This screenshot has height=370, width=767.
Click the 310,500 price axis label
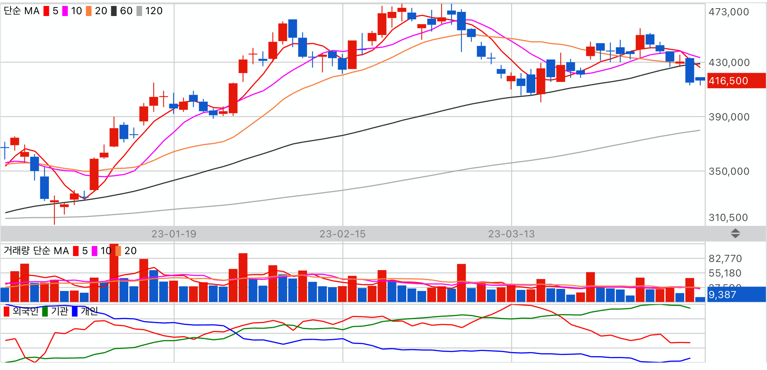pyautogui.click(x=728, y=218)
